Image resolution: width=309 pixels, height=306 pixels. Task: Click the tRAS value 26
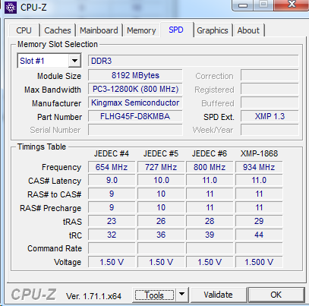[x=161, y=221]
